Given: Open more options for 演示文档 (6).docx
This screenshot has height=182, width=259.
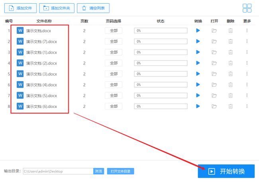Looking at the screenshot, I should (247, 106).
